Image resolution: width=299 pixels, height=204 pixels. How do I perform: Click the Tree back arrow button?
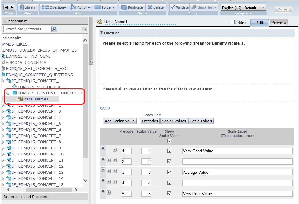click(6, 7)
